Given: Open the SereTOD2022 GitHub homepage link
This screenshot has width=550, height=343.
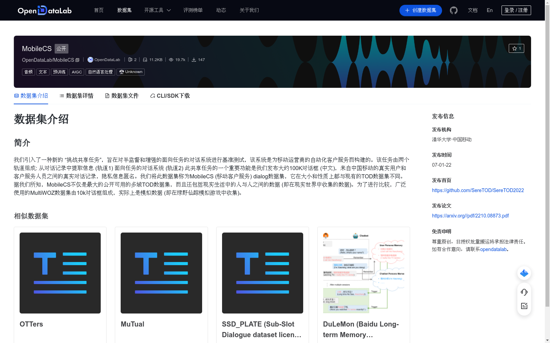Looking at the screenshot, I should pyautogui.click(x=478, y=190).
